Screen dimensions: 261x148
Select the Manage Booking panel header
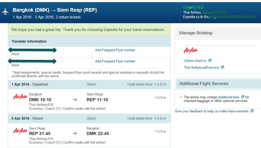tap(219, 33)
